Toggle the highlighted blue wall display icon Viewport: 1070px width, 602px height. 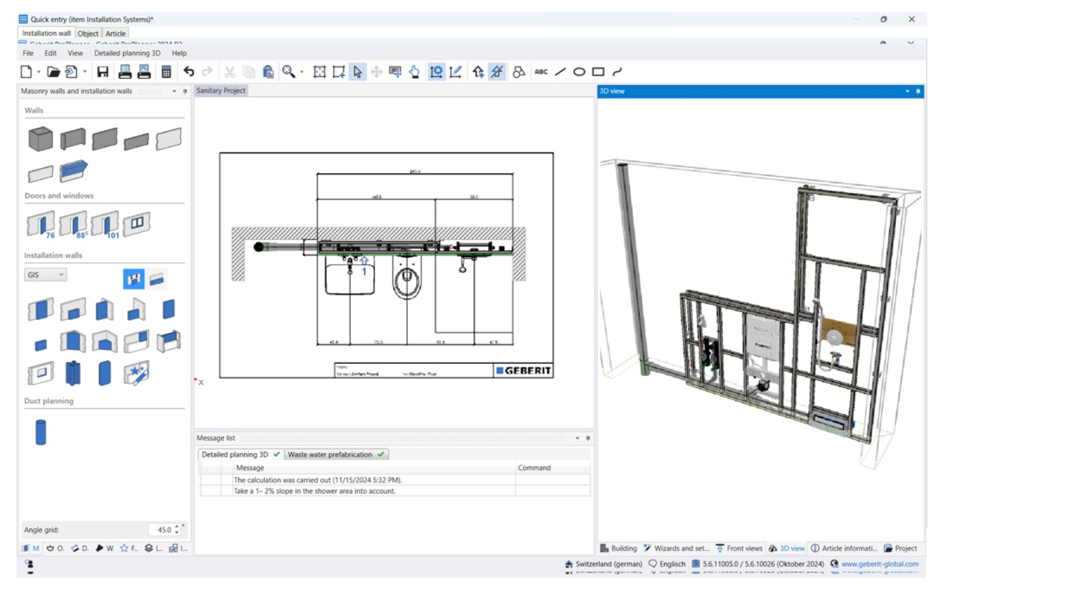pyautogui.click(x=133, y=279)
